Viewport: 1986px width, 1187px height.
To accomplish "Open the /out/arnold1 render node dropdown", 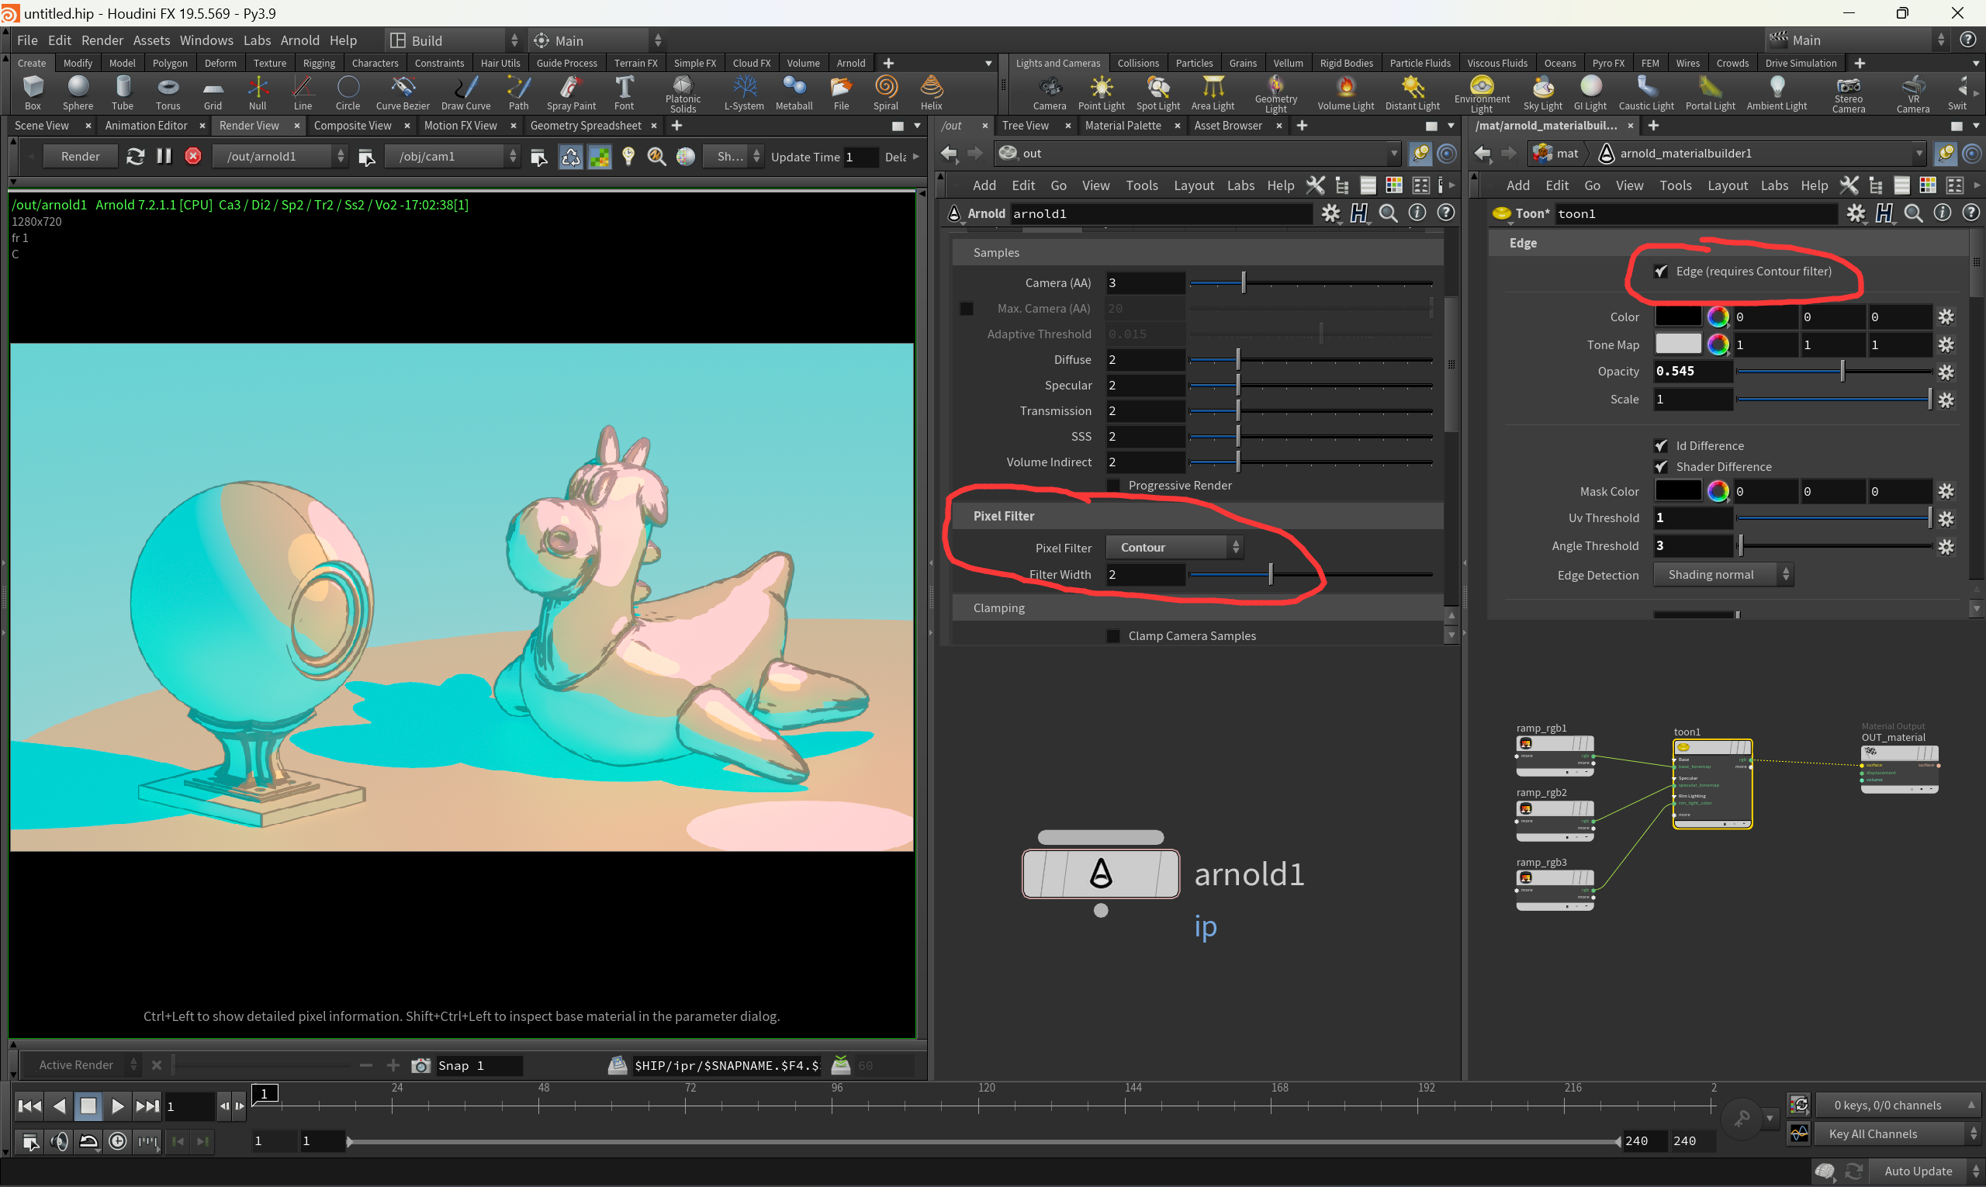I will click(281, 156).
